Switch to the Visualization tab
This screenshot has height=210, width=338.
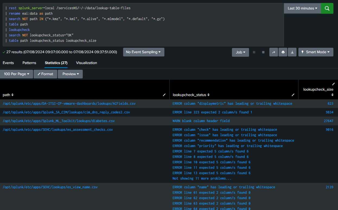[x=87, y=63]
